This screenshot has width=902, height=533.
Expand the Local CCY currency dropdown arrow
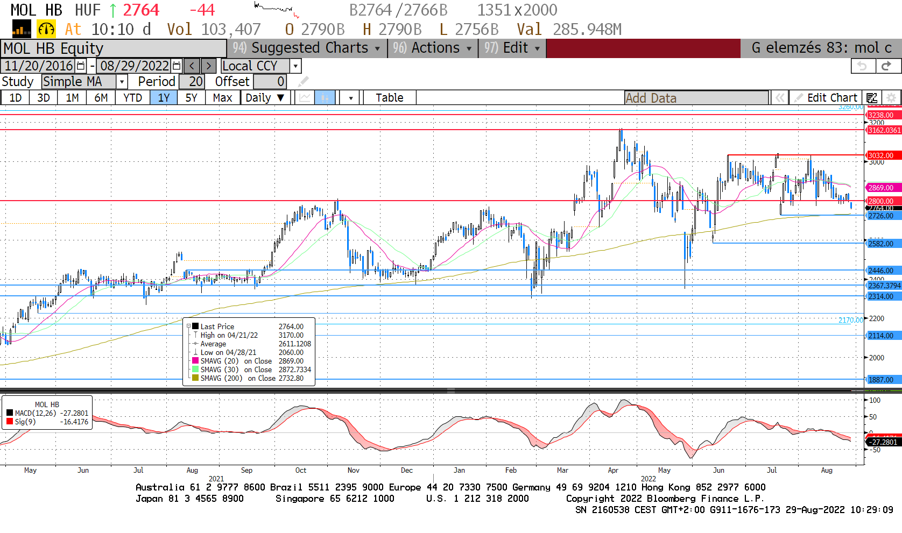coord(295,66)
